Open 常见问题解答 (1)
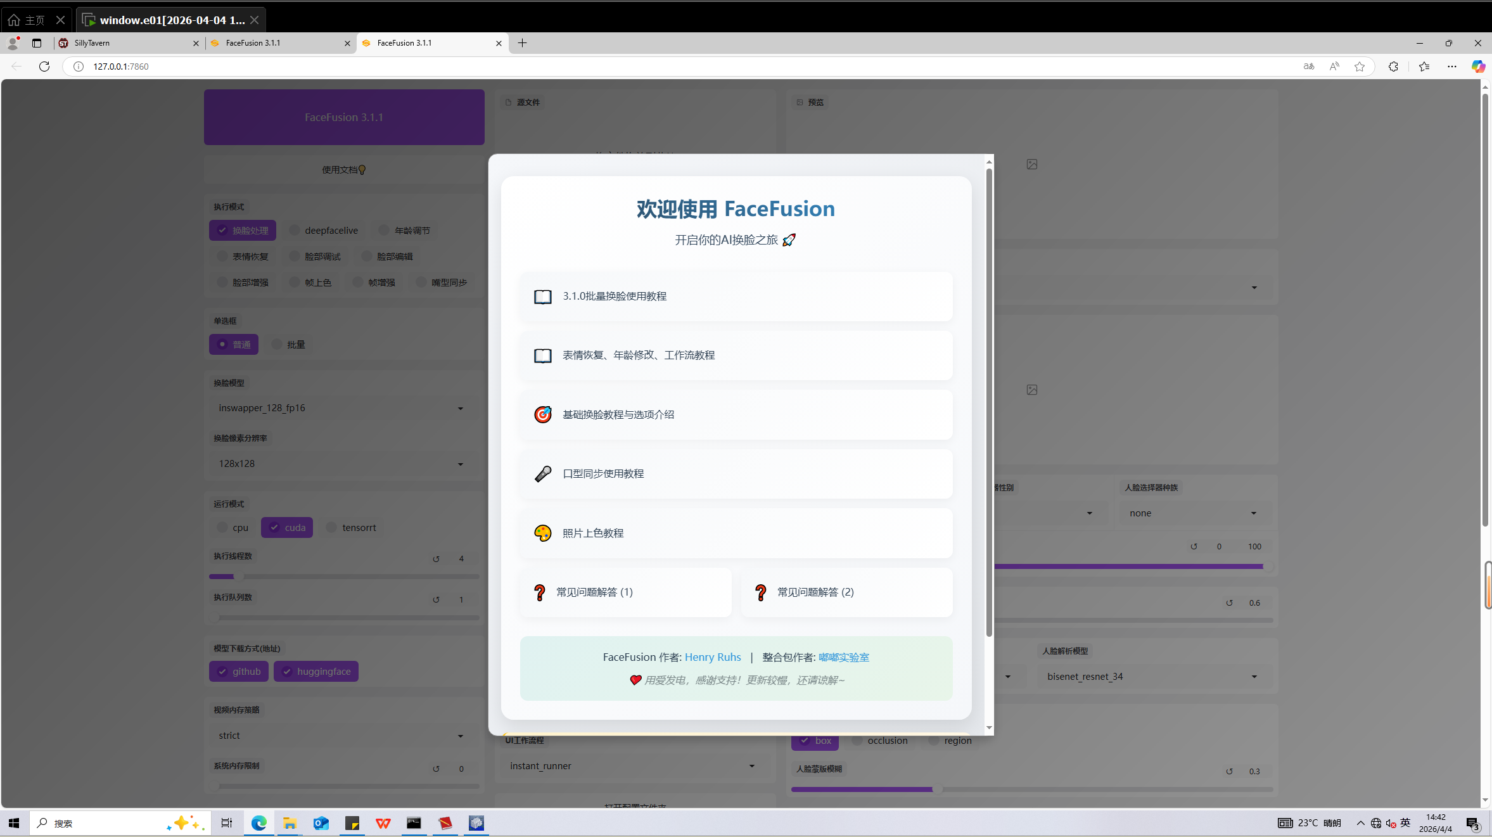The width and height of the screenshot is (1492, 837). pos(626,592)
